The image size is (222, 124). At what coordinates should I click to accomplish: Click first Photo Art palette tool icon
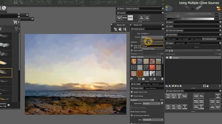click(x=116, y=29)
